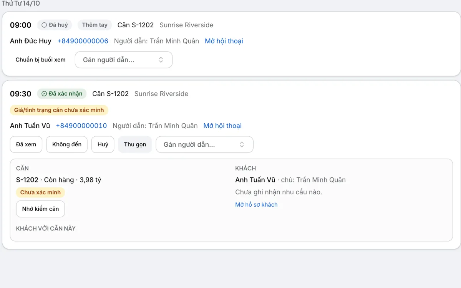This screenshot has width=461, height=288.
Task: Open the 09:00 card's Gán người dẫn dropdown
Action: [124, 60]
